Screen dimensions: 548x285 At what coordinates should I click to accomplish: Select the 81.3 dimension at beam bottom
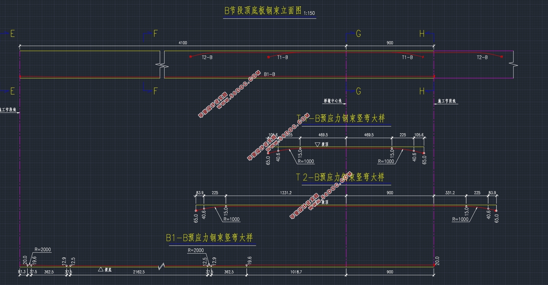click(x=22, y=272)
